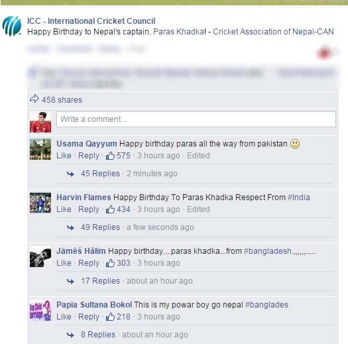Like Papia Sultana Bokol's comment
The height and width of the screenshot is (344, 348).
coord(64,317)
